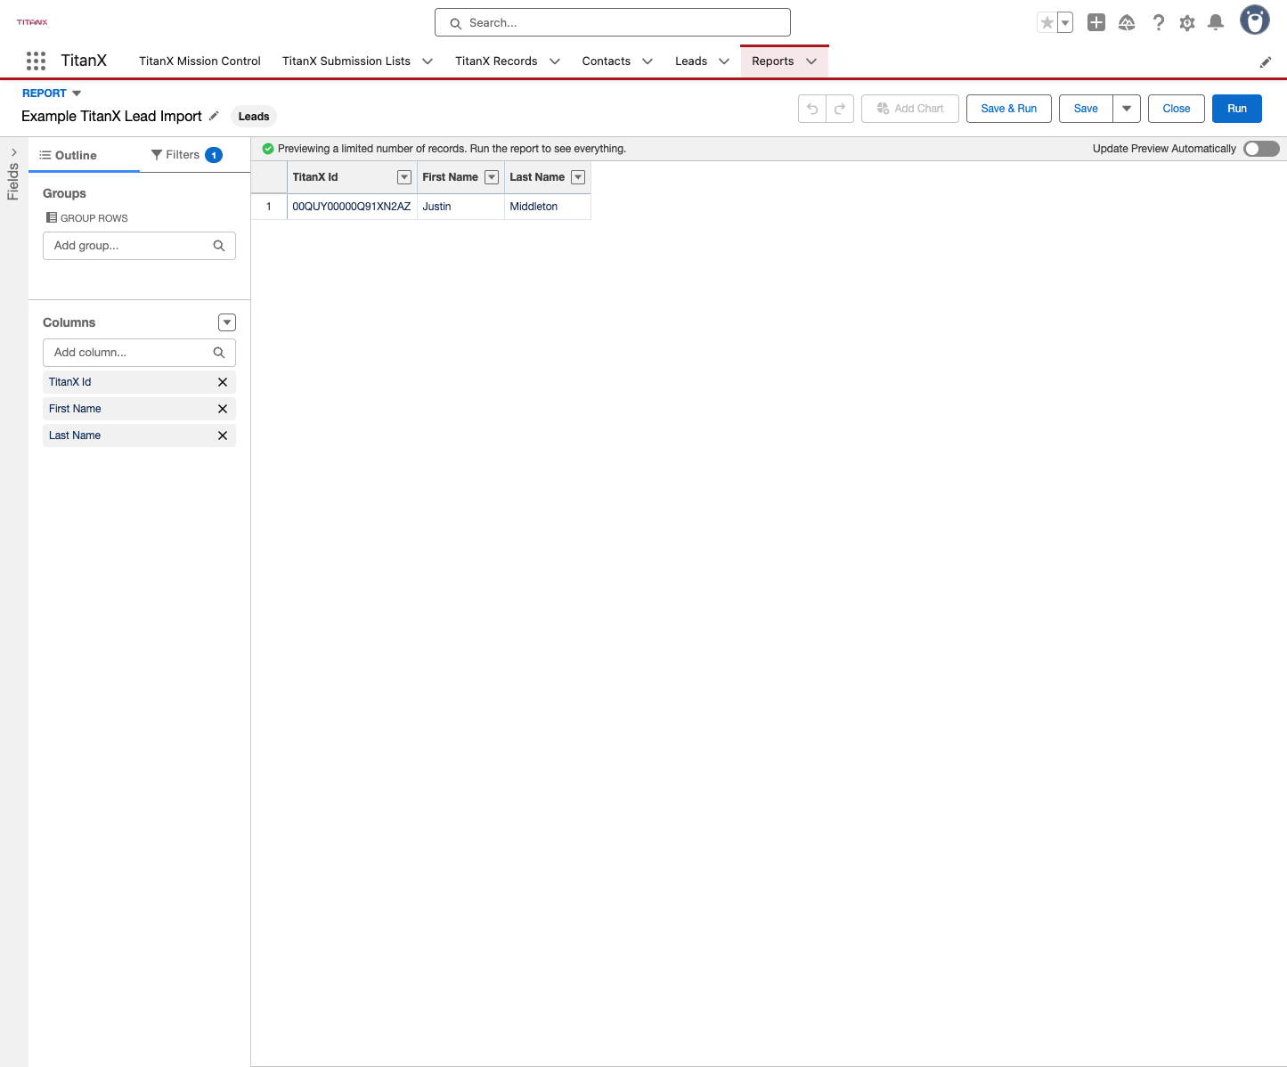The height and width of the screenshot is (1067, 1287).
Task: Select the First Name column pill
Action: click(139, 409)
